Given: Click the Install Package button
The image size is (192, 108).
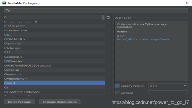Looking at the screenshot, I should click(19, 102).
